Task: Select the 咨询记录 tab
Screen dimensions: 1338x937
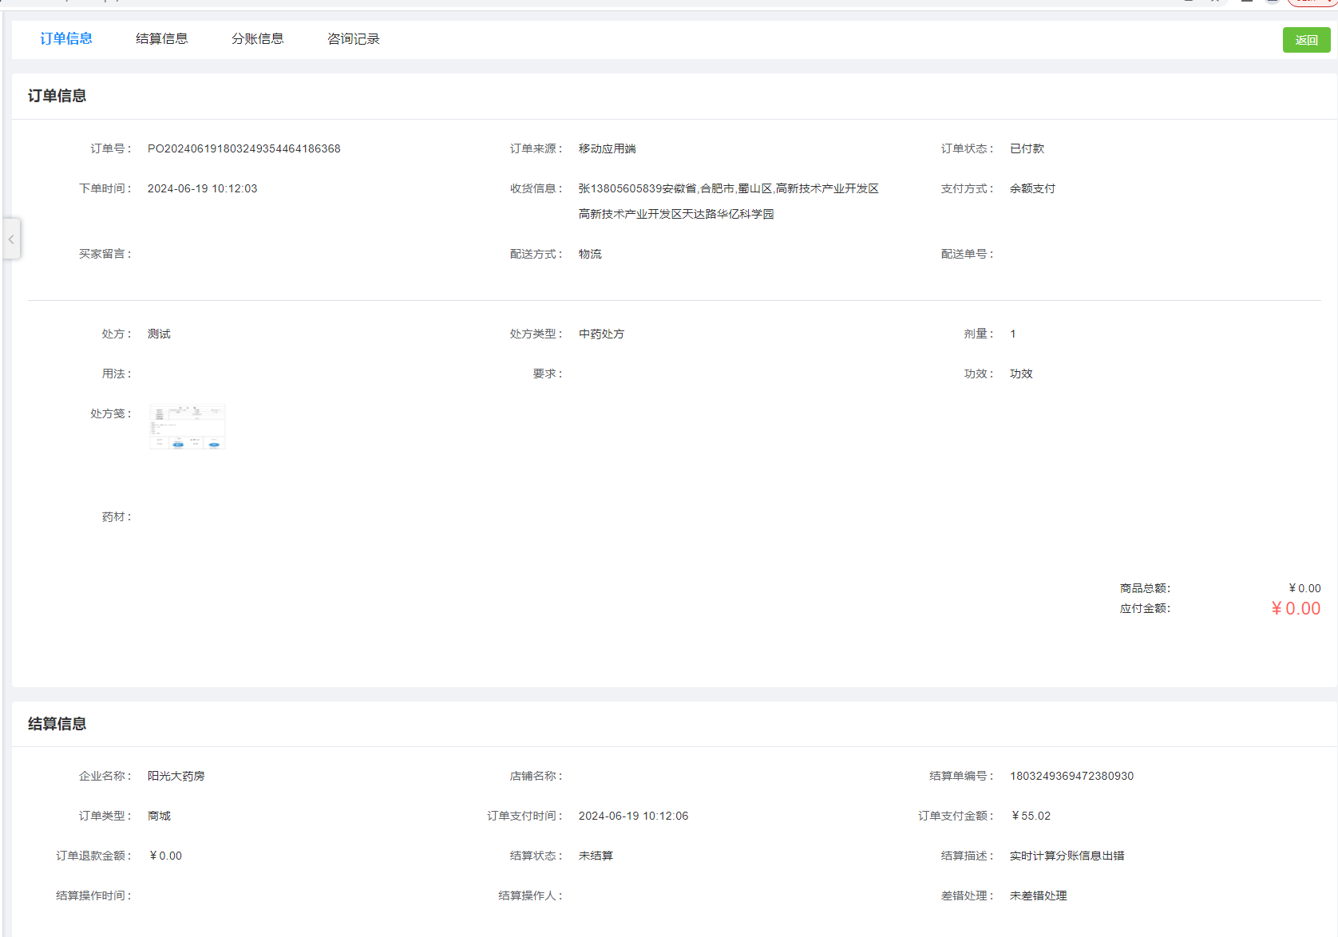Action: click(353, 39)
